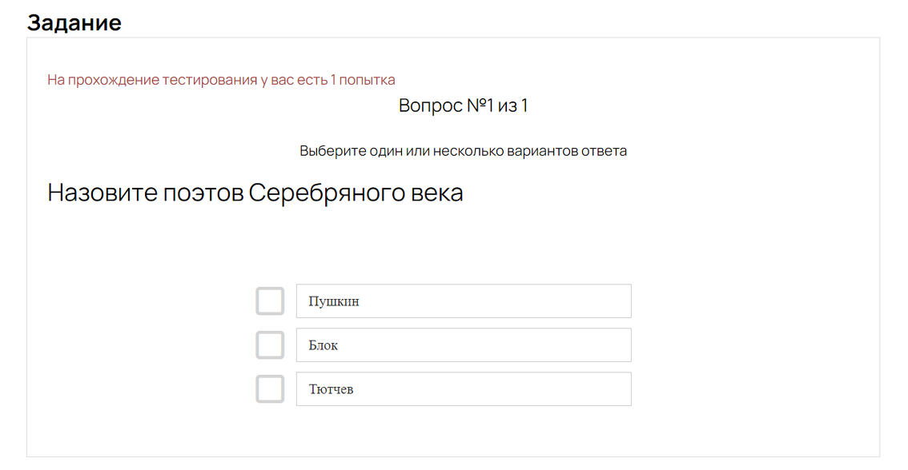This screenshot has height=470, width=908.
Task: Click the question Назовите поэтов Серебряного века
Action: (255, 193)
